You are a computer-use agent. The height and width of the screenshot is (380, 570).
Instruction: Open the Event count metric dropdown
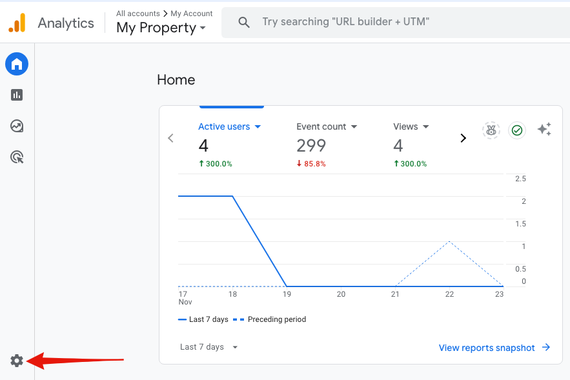point(327,127)
